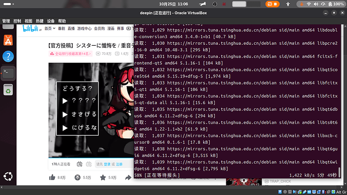This screenshot has width=347, height=195.
Task: Open the 热键 menu in VirtualBox
Action: [x=40, y=21]
